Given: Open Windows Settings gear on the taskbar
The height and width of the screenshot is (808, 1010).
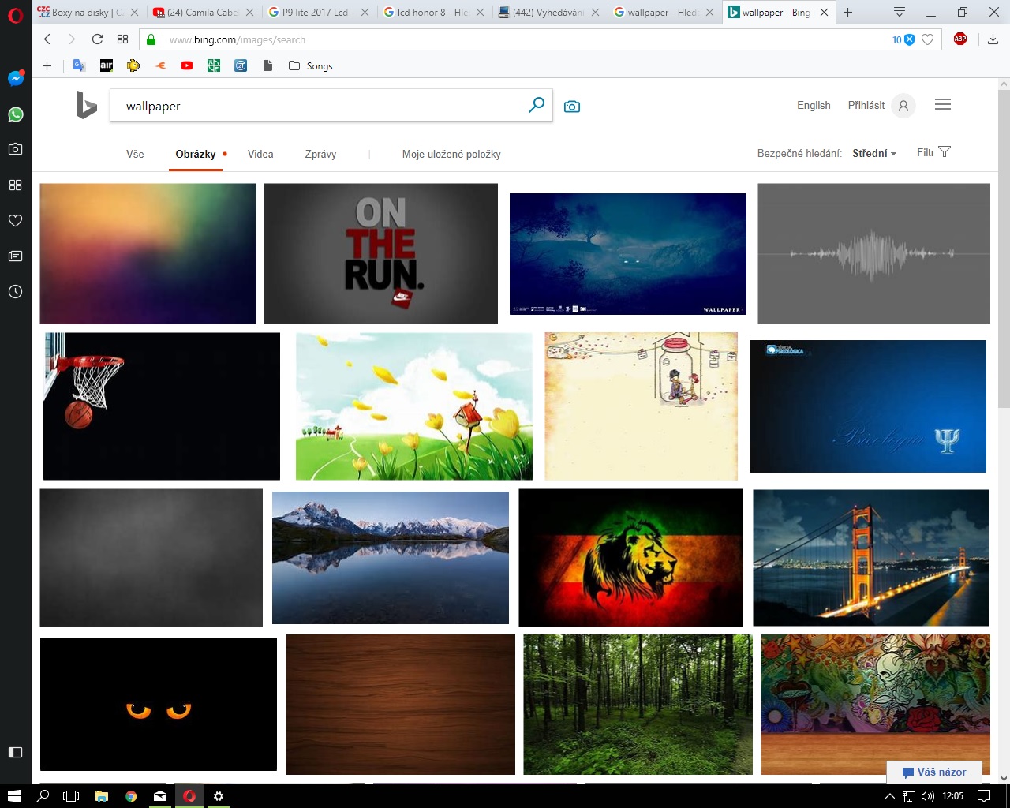Looking at the screenshot, I should point(219,796).
